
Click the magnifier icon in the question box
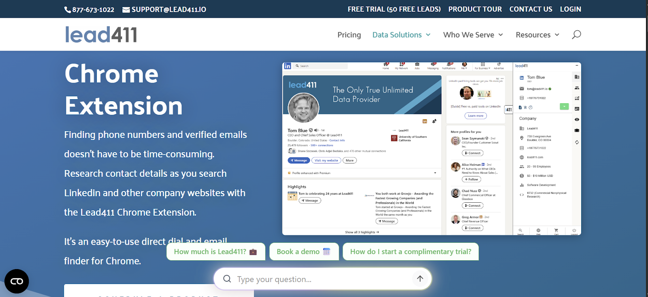pyautogui.click(x=227, y=279)
